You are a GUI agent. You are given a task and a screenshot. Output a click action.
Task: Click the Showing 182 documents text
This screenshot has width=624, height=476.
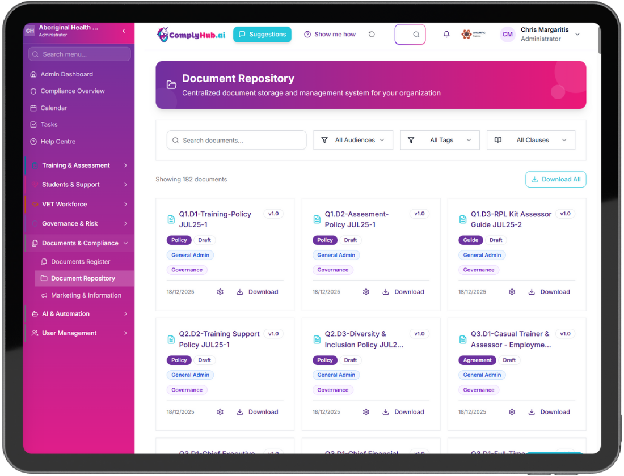[191, 179]
